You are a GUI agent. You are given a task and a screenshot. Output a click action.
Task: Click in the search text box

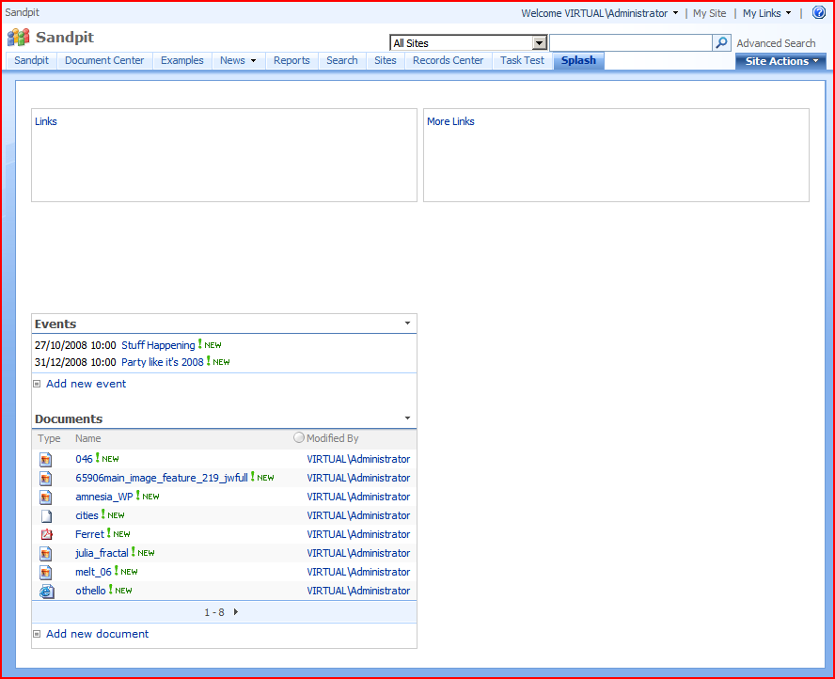point(630,43)
